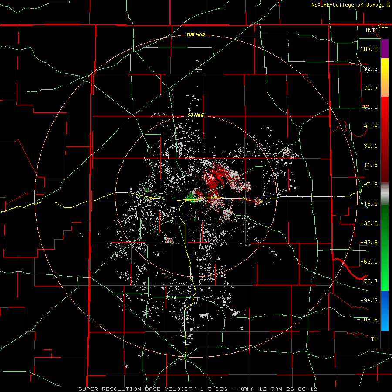Click the 100 NMI range ring label
Screen dimensions: 392x392
pyautogui.click(x=196, y=34)
